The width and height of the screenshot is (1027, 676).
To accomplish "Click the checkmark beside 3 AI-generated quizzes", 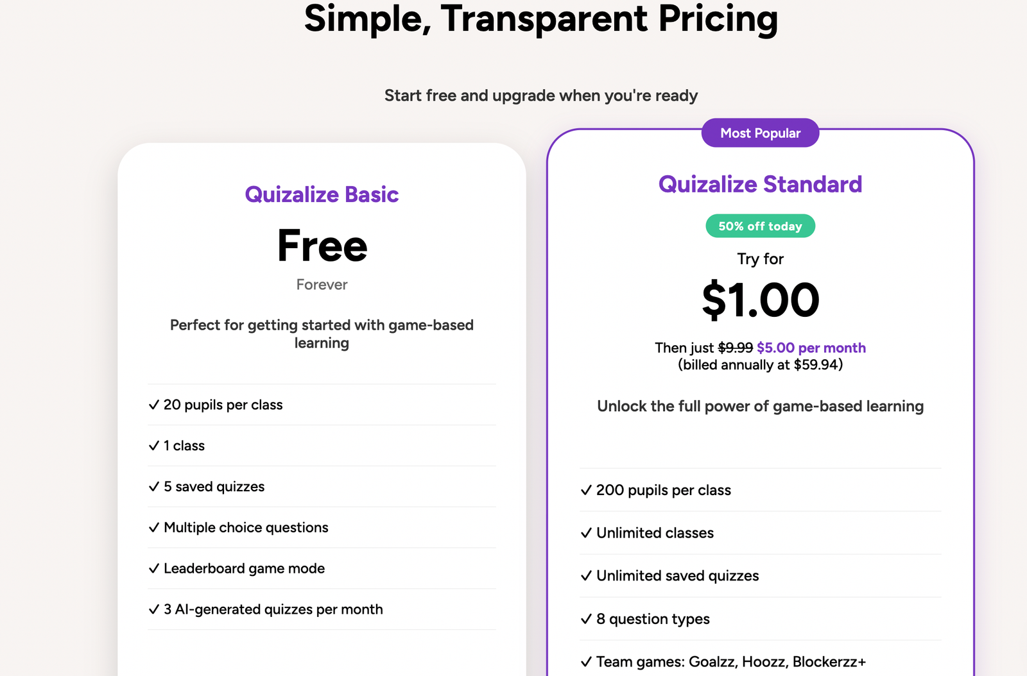I will (154, 609).
